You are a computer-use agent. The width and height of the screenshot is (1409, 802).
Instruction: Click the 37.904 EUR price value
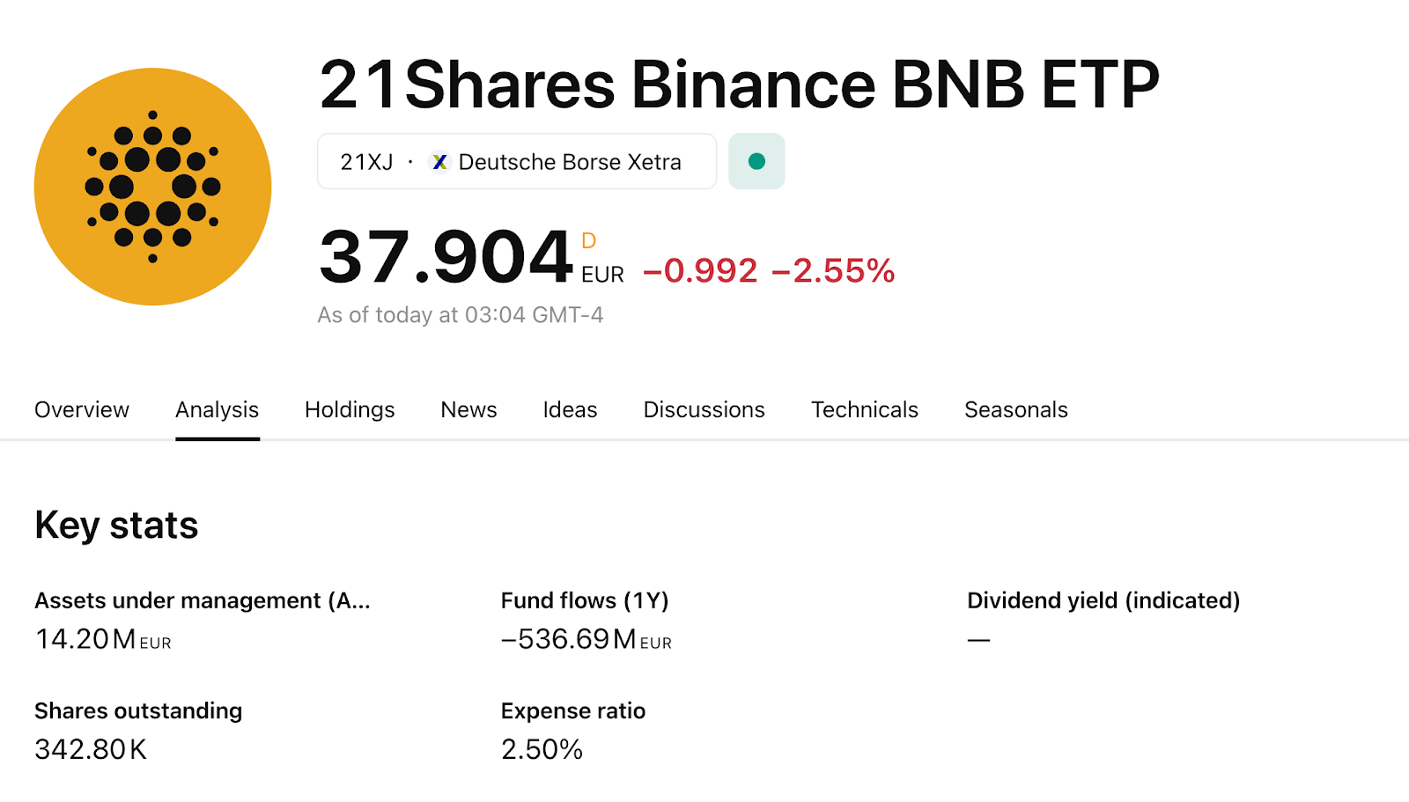click(x=446, y=257)
